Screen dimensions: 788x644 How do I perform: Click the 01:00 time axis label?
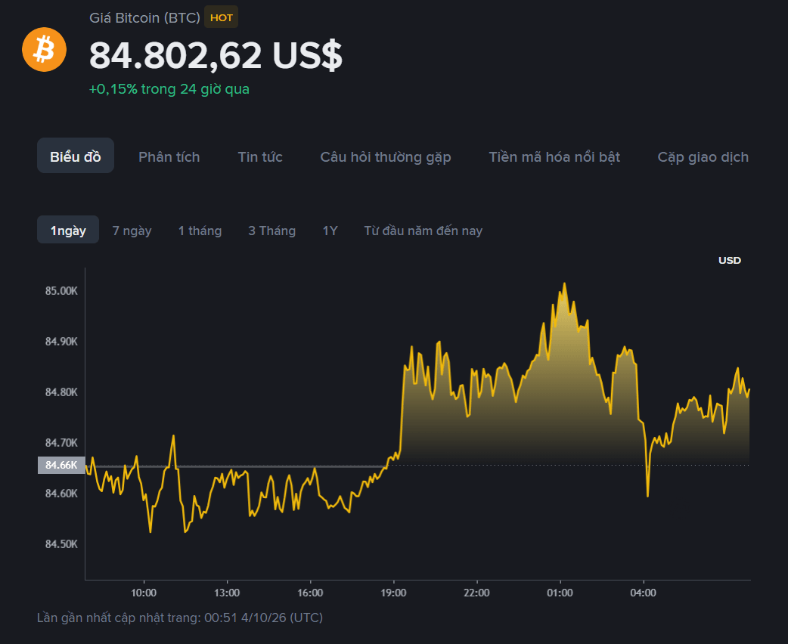click(x=560, y=593)
